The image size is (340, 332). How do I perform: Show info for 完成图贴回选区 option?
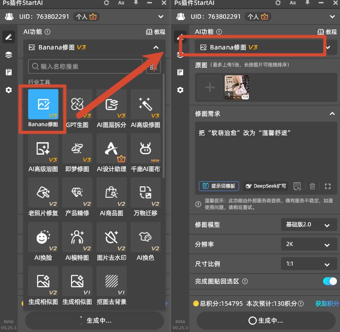(245, 281)
